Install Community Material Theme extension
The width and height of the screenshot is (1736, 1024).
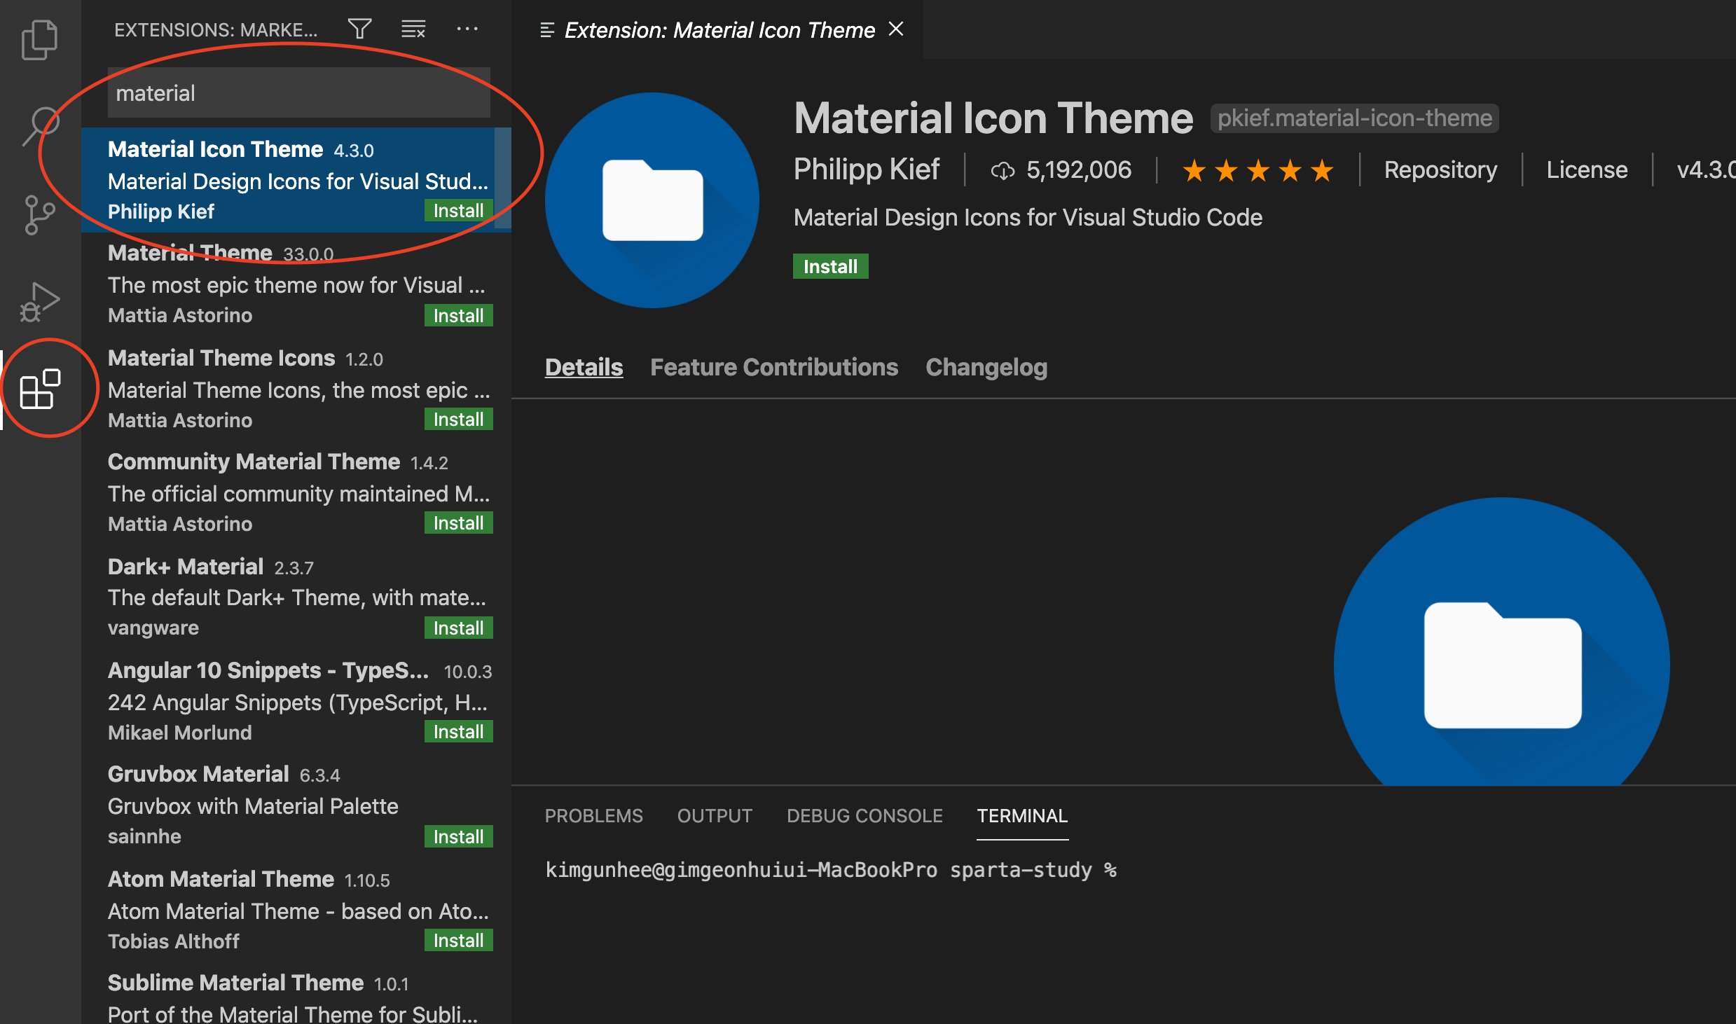(458, 523)
